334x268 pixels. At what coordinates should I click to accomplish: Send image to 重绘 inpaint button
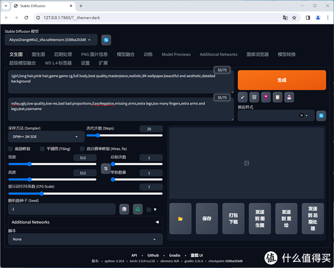pos(286,219)
